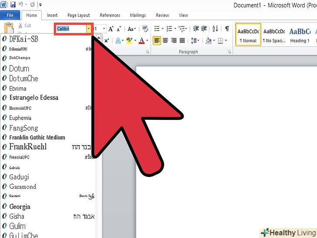
Task: Click the Increase Indent icon
Action: pos(204,28)
